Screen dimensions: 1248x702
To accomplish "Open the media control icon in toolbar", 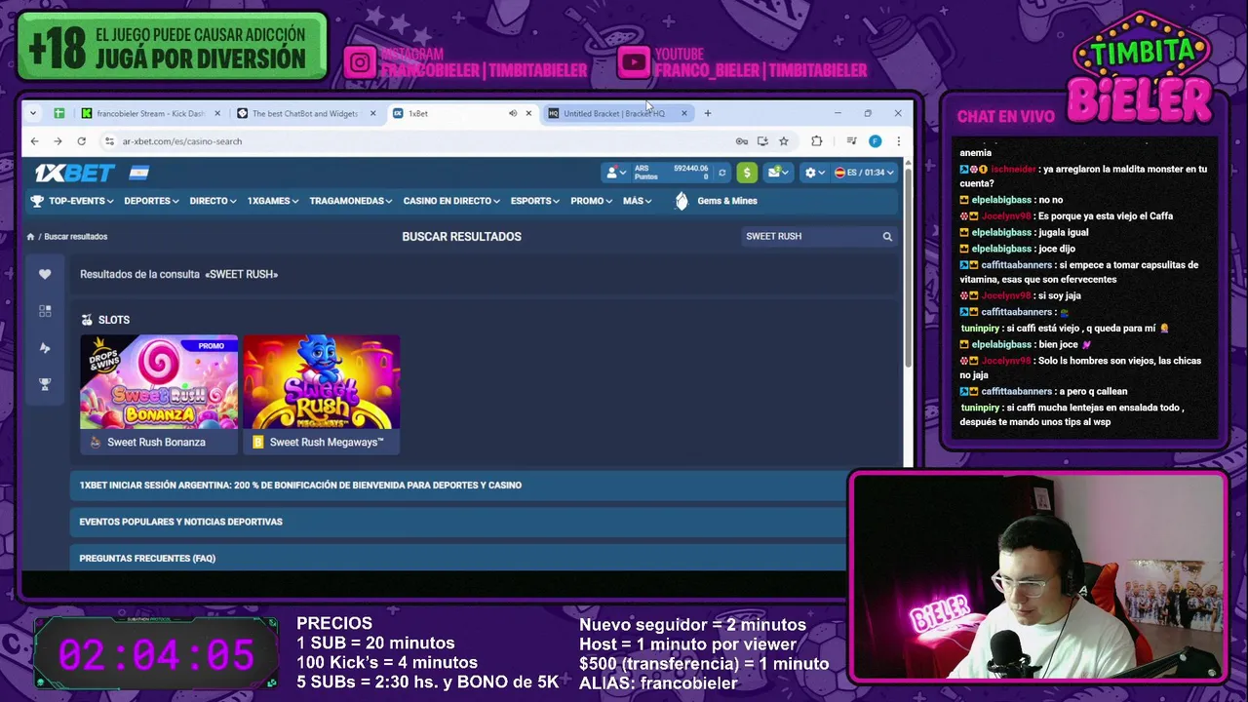I will click(x=851, y=141).
